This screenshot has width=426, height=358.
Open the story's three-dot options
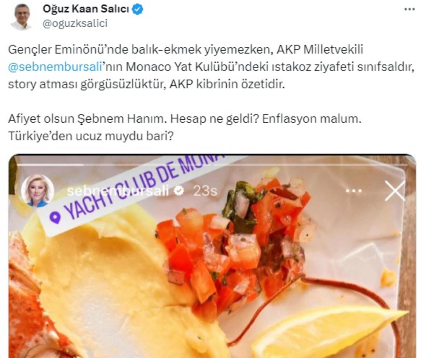pyautogui.click(x=354, y=191)
